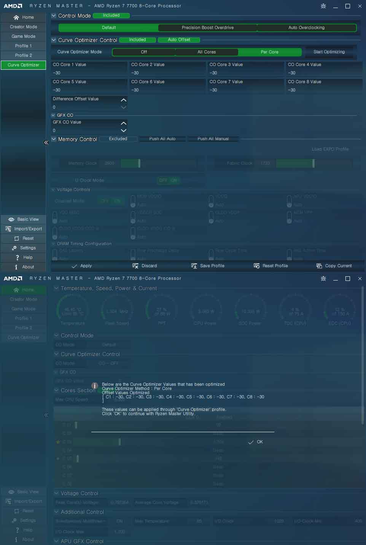This screenshot has height=545, width=366.
Task: Click Copy Current in the action bar
Action: pos(334,266)
